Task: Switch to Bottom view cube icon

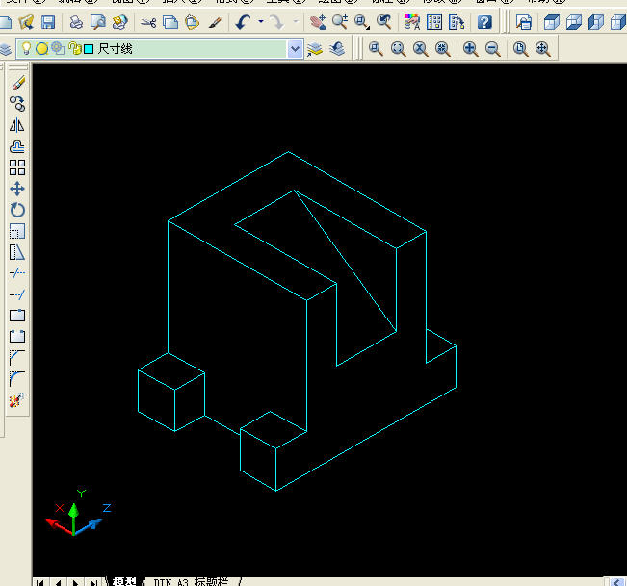Action: tap(574, 22)
